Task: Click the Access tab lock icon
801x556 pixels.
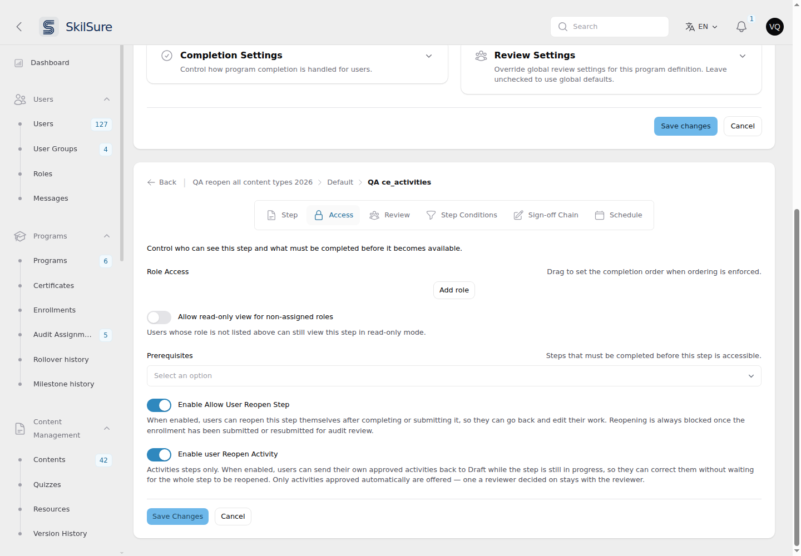Action: (319, 215)
